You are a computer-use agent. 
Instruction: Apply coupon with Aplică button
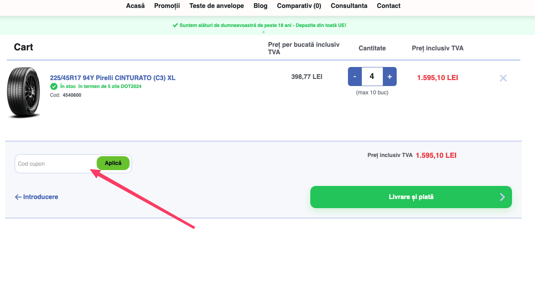[113, 163]
